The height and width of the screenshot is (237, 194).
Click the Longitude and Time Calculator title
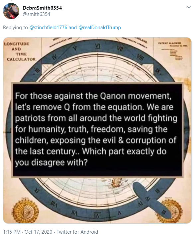(20, 51)
